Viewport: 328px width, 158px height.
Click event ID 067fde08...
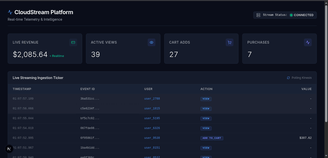tap(90, 128)
